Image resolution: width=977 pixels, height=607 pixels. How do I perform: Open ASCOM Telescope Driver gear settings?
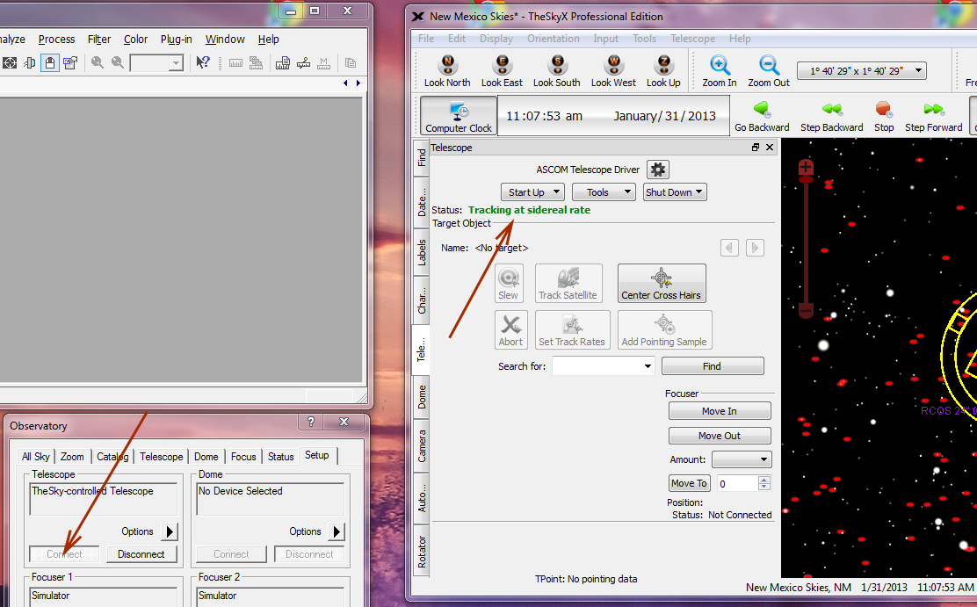pos(658,170)
